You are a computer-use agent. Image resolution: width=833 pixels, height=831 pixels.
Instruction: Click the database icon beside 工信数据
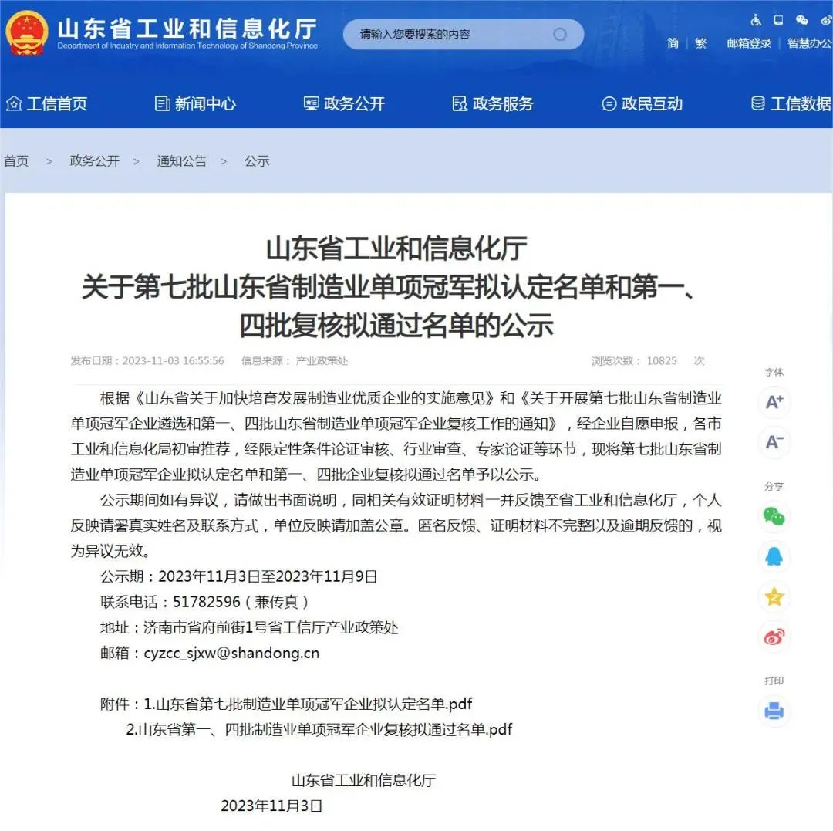(758, 103)
